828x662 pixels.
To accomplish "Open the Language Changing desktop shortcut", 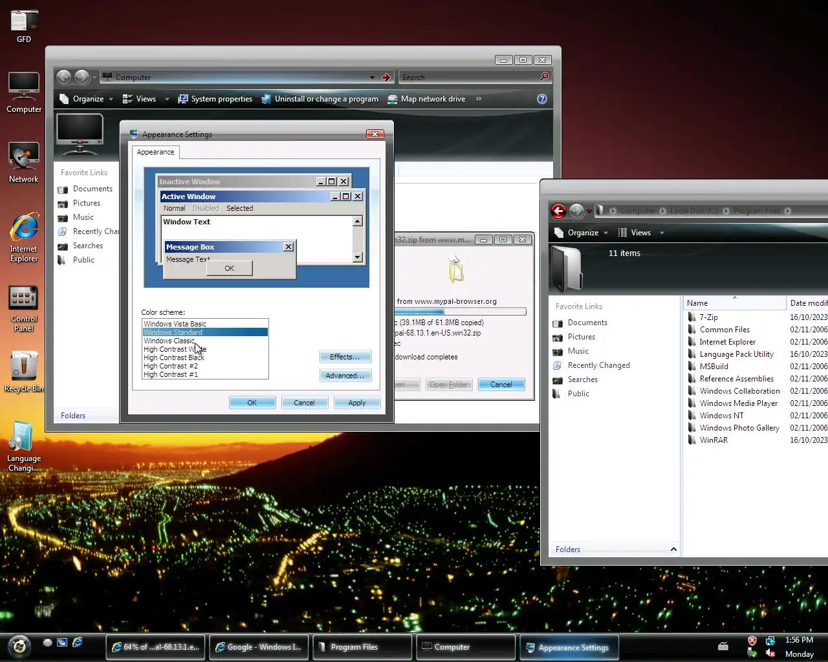I will coord(24,447).
